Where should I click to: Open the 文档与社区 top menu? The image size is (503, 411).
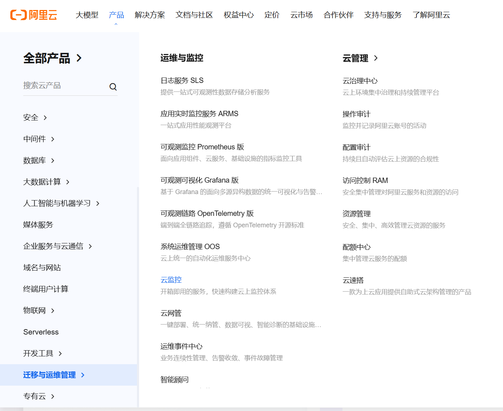pos(194,15)
